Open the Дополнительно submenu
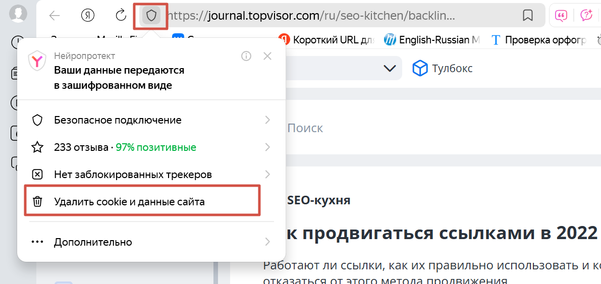Viewport: 601px width, 284px height. pyautogui.click(x=151, y=242)
